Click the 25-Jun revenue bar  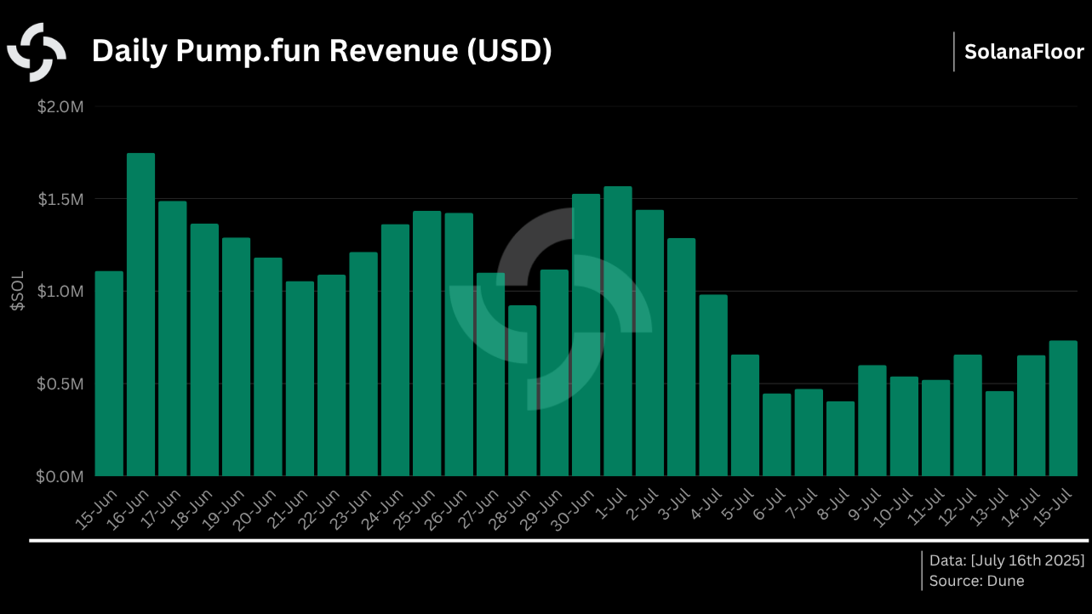pyautogui.click(x=426, y=344)
